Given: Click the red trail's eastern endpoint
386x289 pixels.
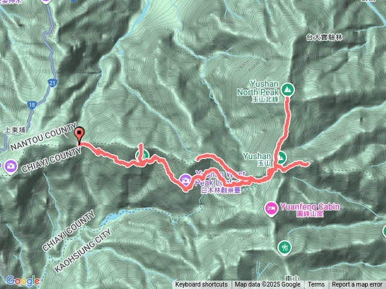Looking at the screenshot, I should point(307,164).
